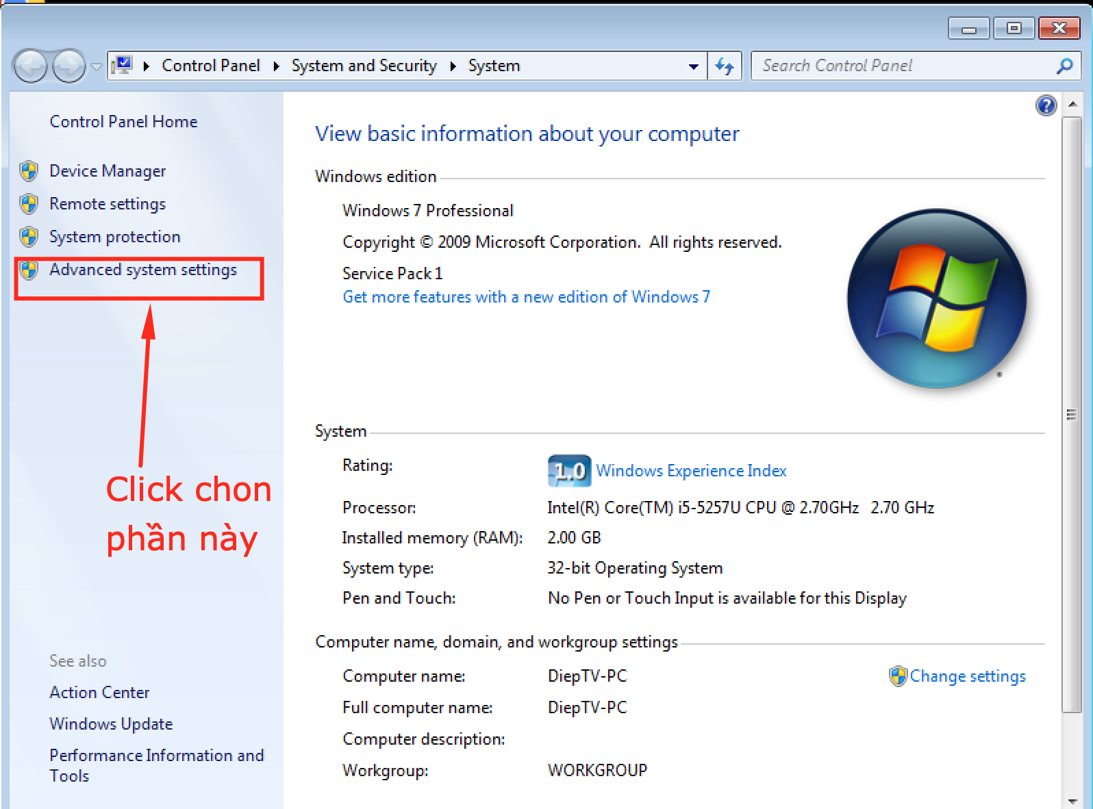
Task: Click the Windows Experience Index rating badge
Action: tap(568, 471)
